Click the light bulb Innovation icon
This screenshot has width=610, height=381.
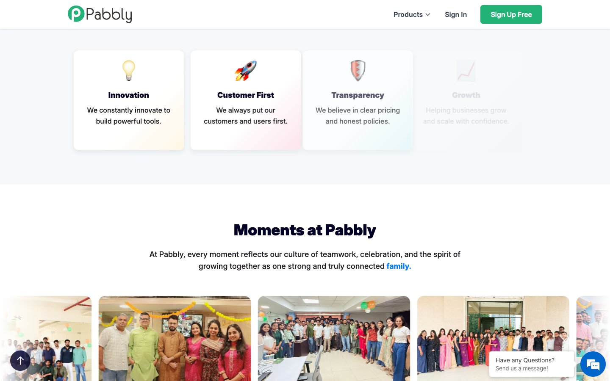[129, 71]
